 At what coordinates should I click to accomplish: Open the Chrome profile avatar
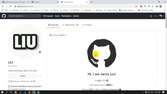161,6
